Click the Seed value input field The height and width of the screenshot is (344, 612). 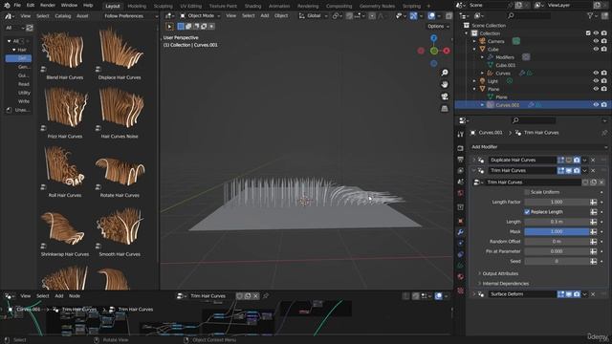[x=557, y=261]
